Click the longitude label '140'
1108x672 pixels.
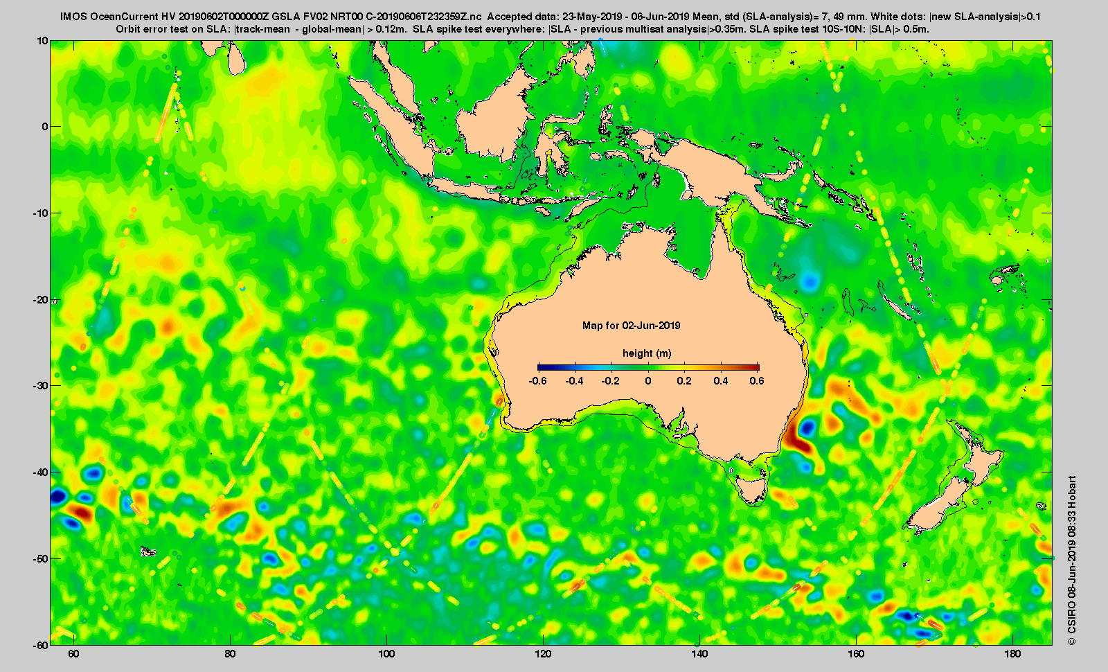point(699,654)
